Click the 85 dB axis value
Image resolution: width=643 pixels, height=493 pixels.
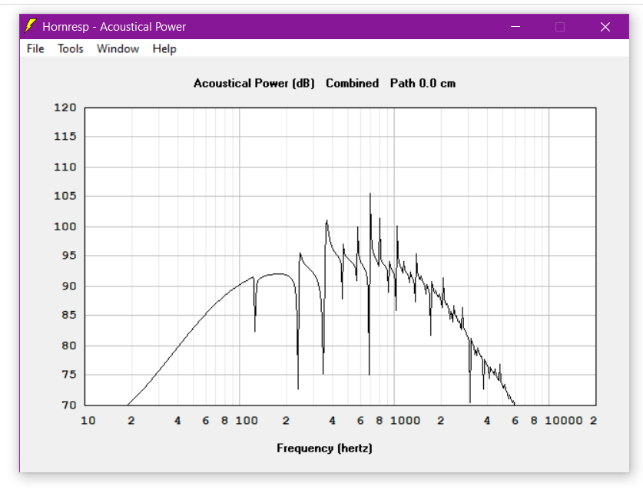[69, 315]
